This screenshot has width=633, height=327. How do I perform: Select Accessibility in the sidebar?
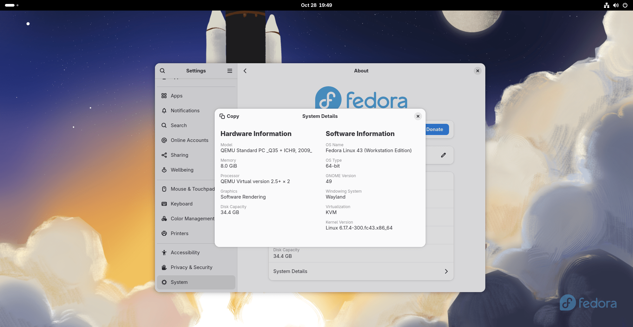185,253
